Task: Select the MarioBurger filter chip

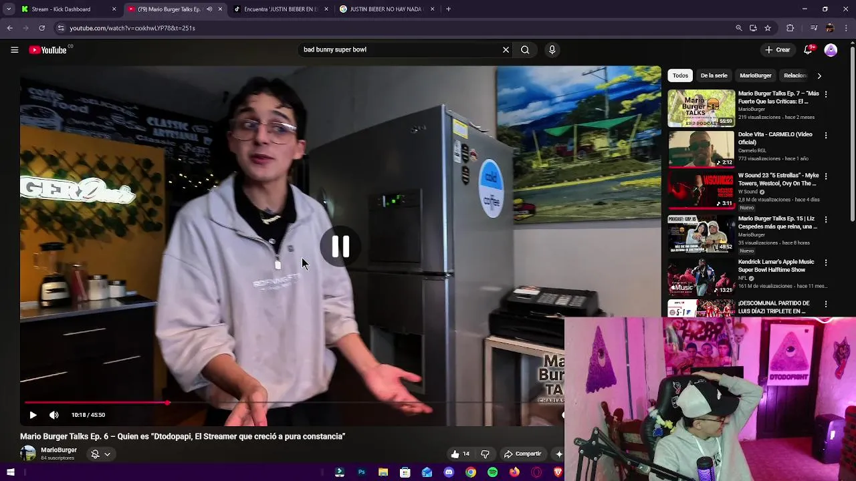Action: pos(756,75)
